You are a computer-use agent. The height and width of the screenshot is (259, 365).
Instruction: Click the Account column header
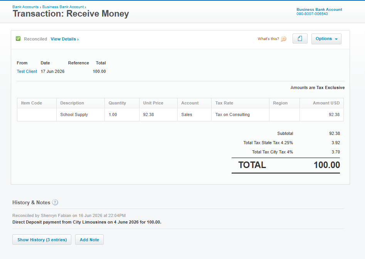pos(194,103)
